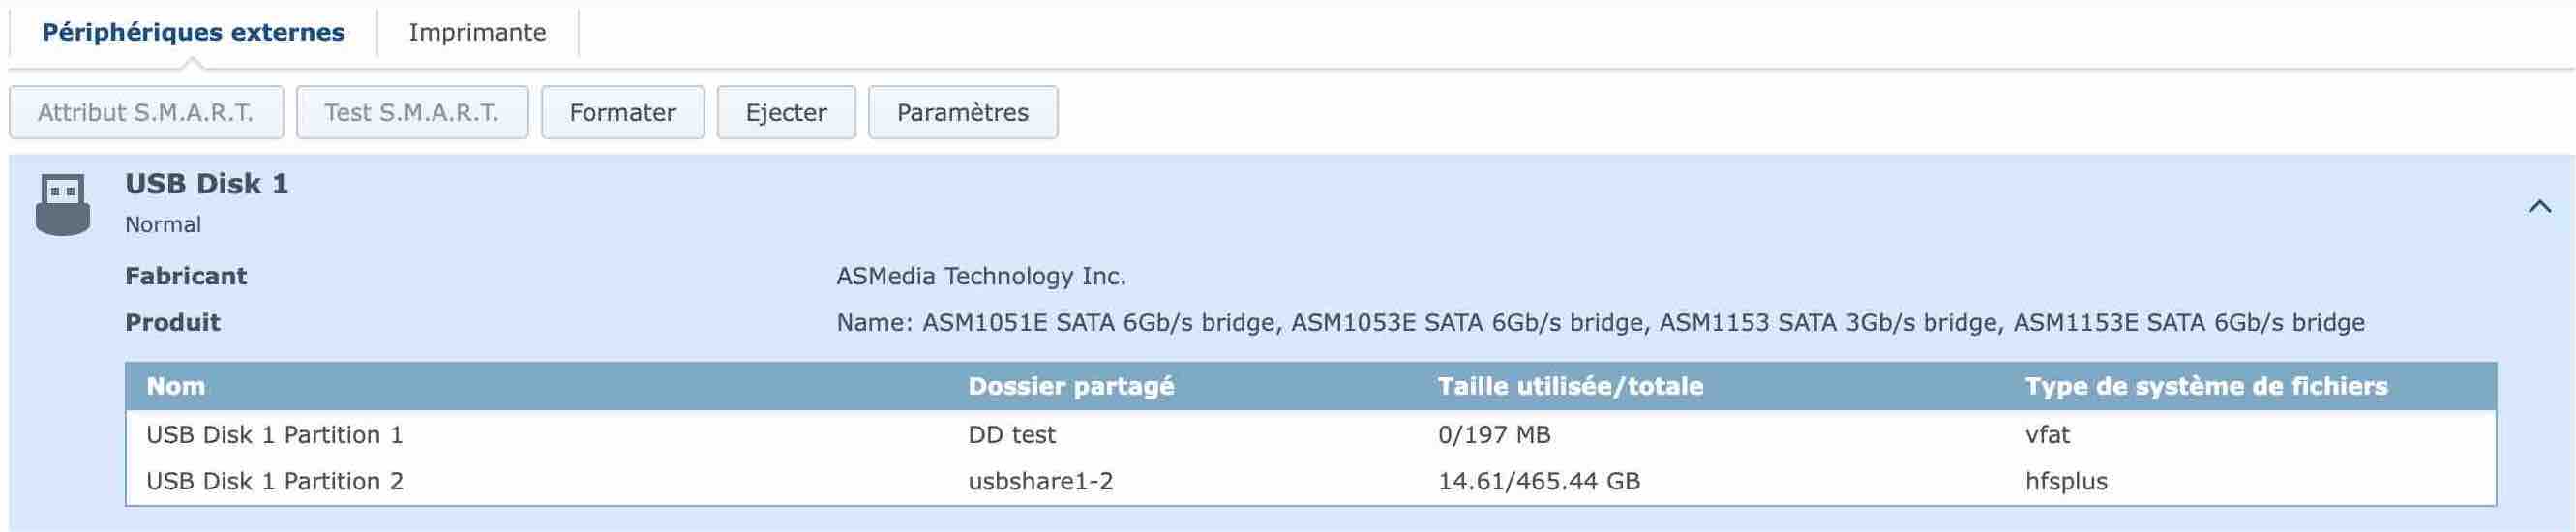This screenshot has height=532, width=2576.
Task: Click the DD test shared folder cell
Action: tap(1012, 435)
